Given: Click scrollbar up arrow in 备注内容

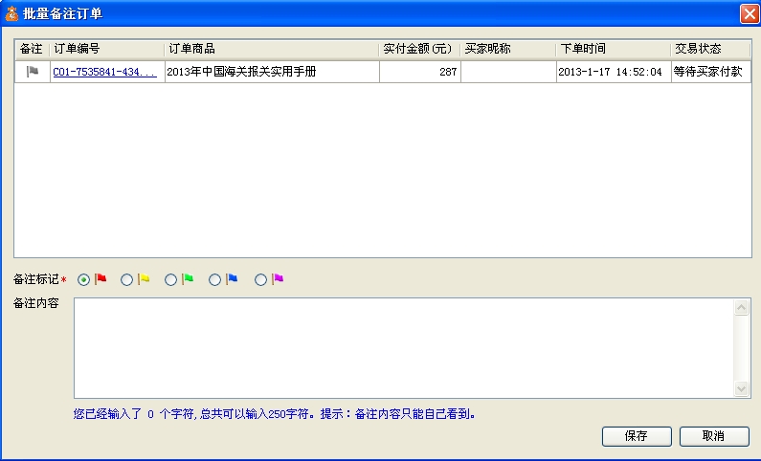Looking at the screenshot, I should pyautogui.click(x=741, y=307).
